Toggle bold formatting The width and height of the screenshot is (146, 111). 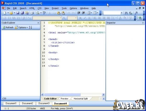tap(81, 18)
